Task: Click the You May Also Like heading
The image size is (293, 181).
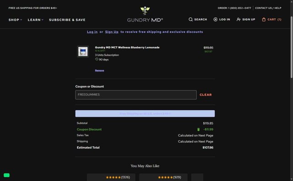Action: pyautogui.click(x=145, y=166)
